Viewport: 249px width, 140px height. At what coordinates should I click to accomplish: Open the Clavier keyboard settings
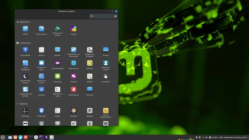point(58,112)
